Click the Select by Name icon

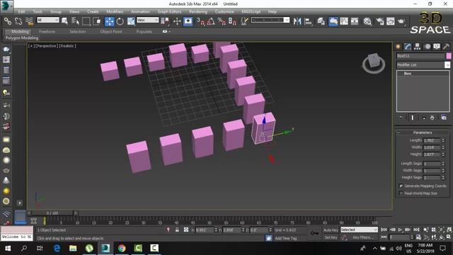point(76,21)
